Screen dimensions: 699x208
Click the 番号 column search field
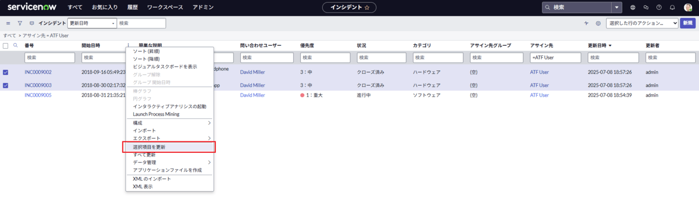pos(50,57)
